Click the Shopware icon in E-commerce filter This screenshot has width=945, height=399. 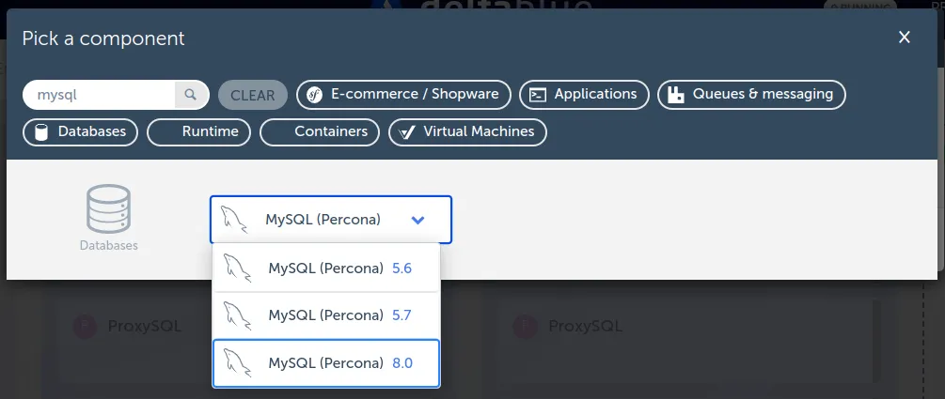pyautogui.click(x=314, y=95)
